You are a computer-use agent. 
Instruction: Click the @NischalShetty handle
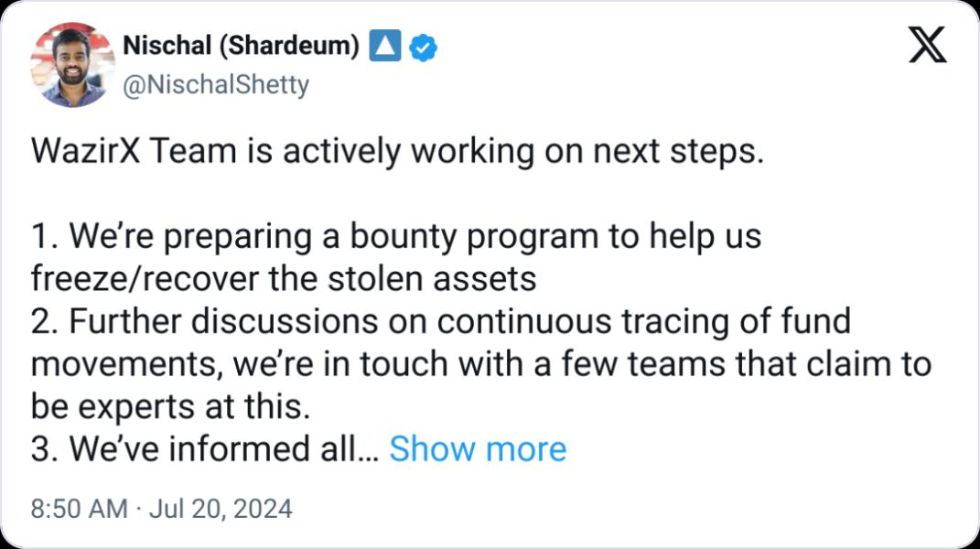click(215, 85)
